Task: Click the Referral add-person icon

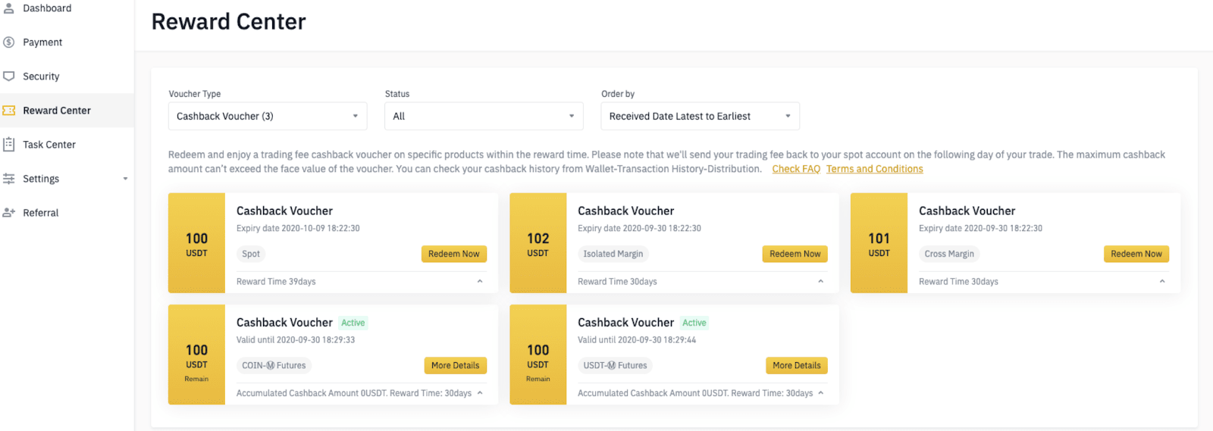Action: tap(9, 213)
